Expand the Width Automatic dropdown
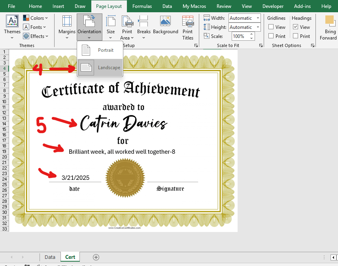 click(258, 18)
